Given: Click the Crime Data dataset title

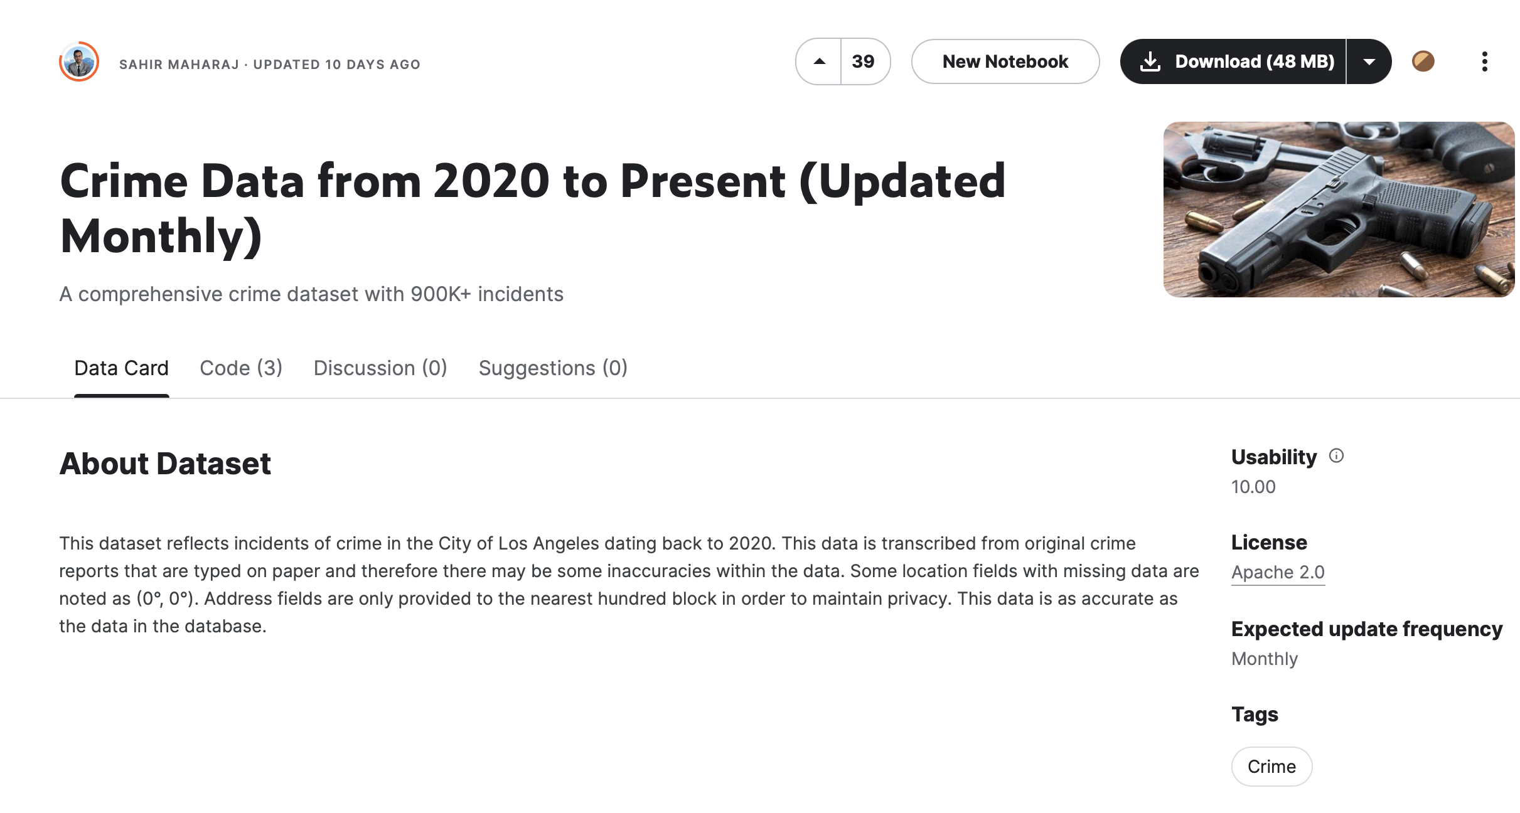Looking at the screenshot, I should [532, 208].
